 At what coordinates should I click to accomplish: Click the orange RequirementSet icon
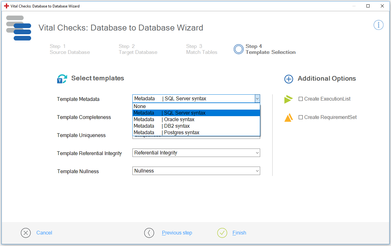[289, 118]
